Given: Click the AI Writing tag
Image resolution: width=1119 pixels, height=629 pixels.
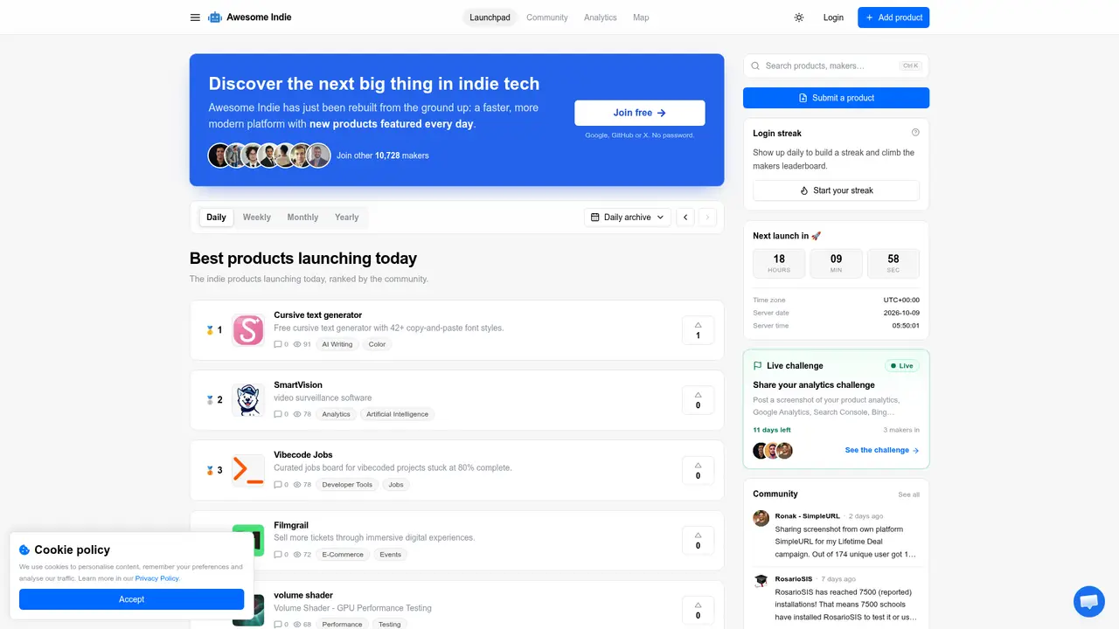Looking at the screenshot, I should [x=337, y=344].
